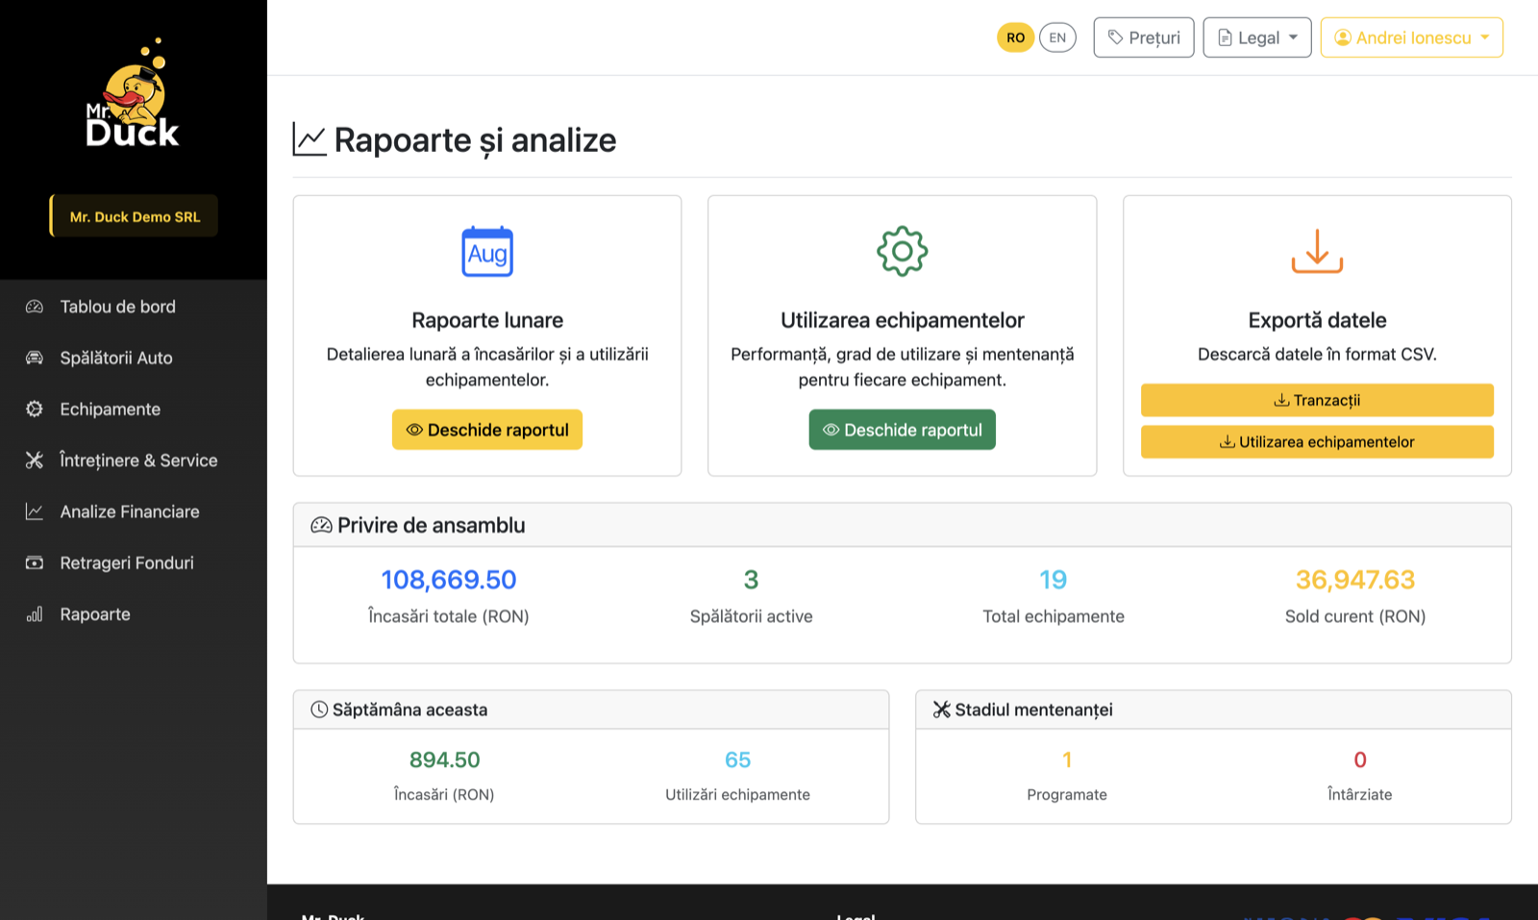Click the green gear icon for equipment usage
Screen dimensions: 1538x920
pos(903,252)
